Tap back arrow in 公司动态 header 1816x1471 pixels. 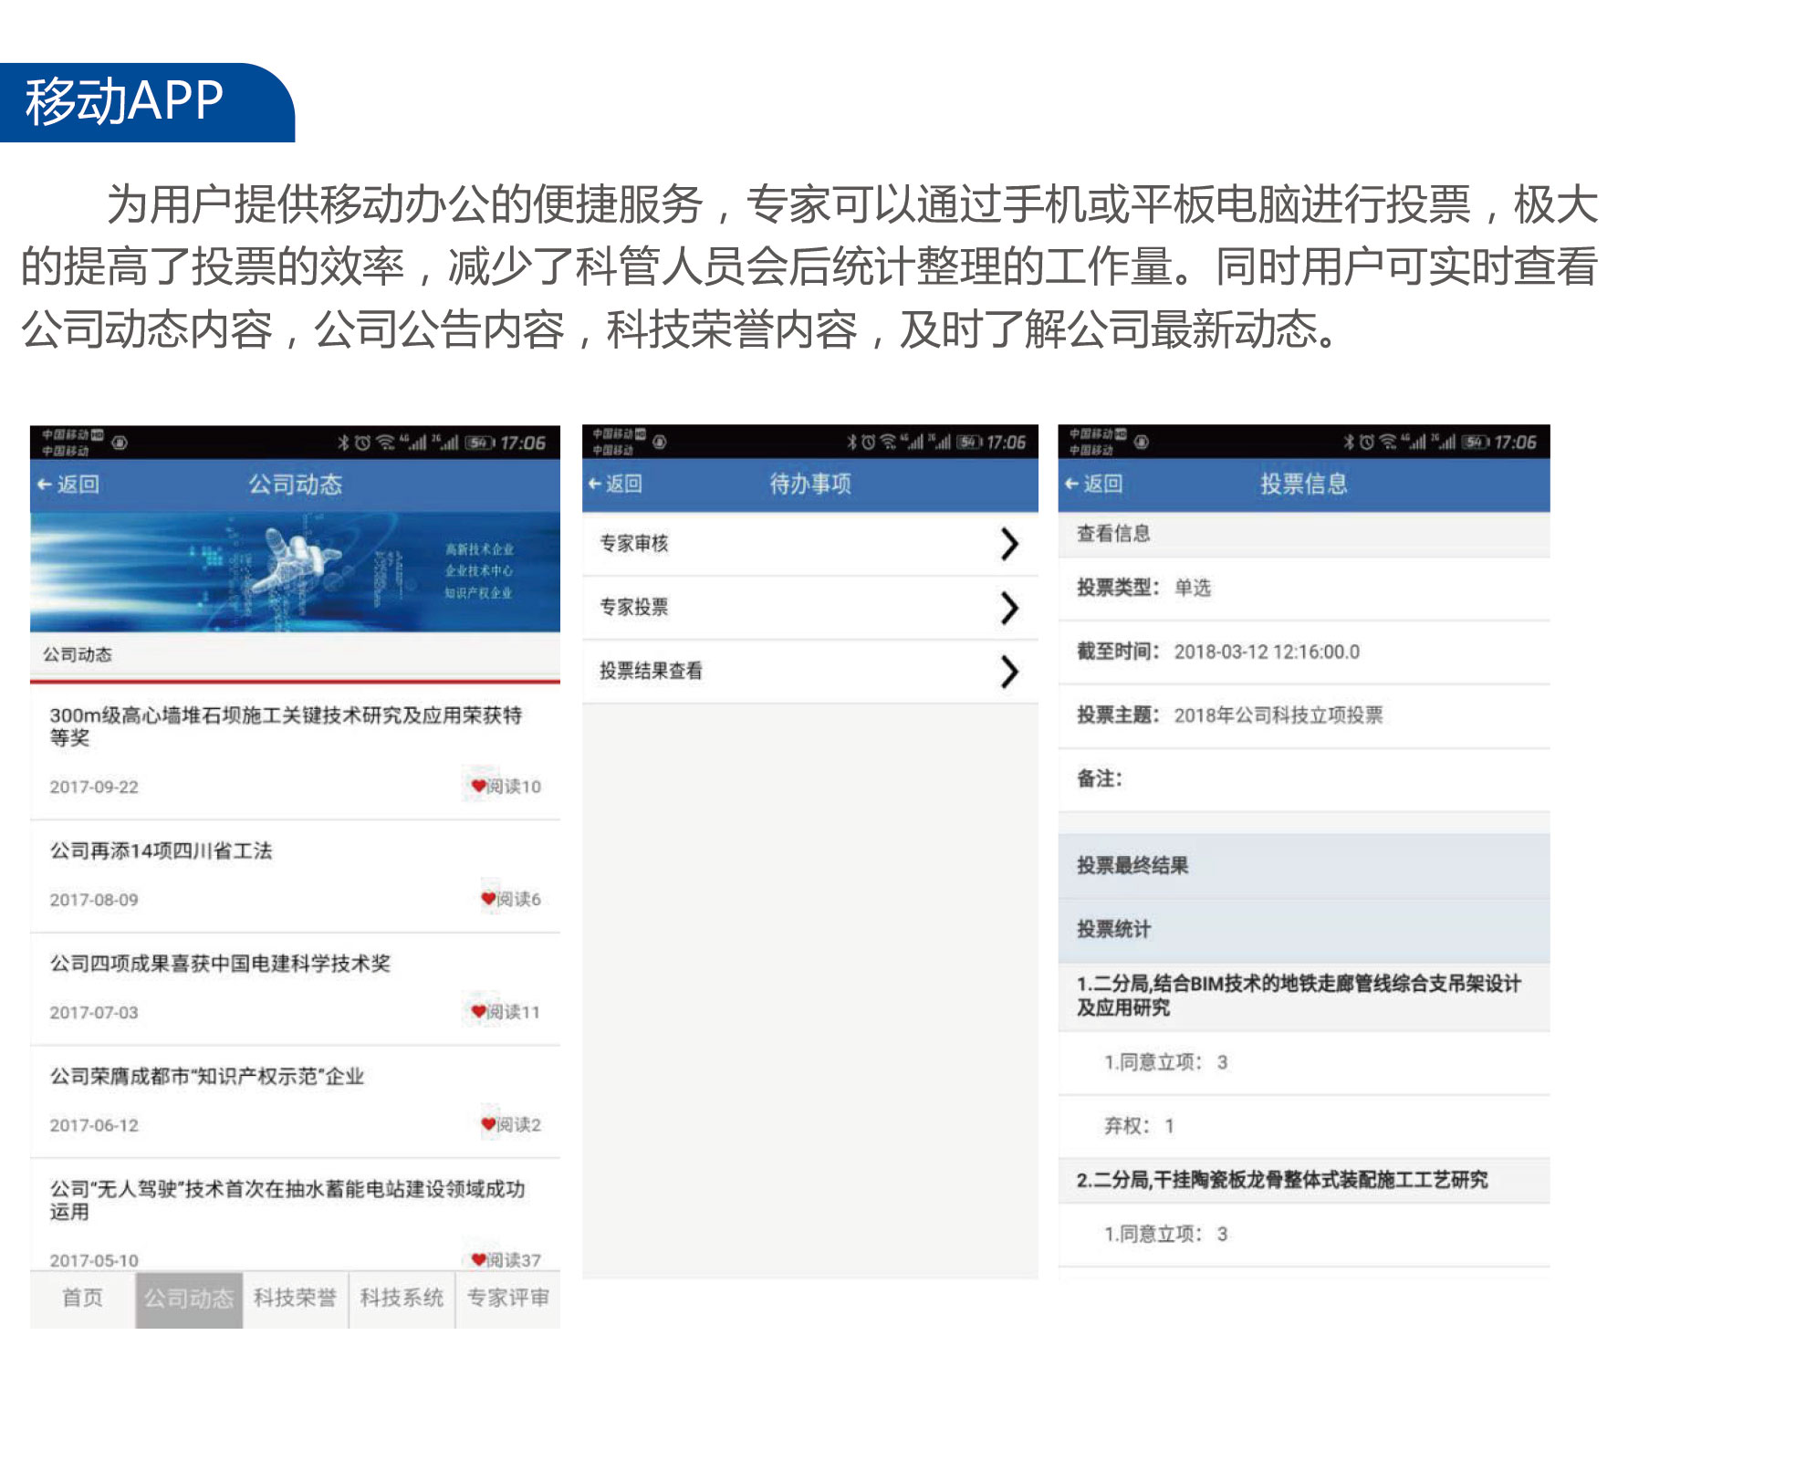46,485
